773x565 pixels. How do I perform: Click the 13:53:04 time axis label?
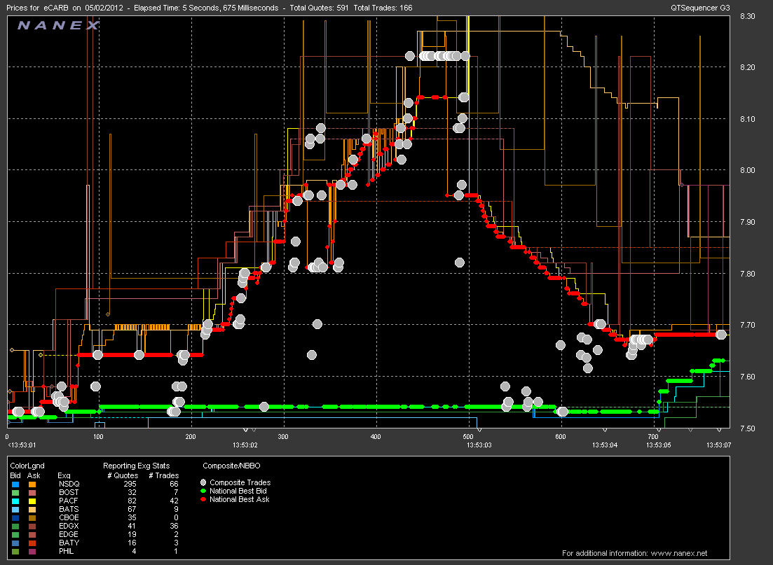pos(605,445)
